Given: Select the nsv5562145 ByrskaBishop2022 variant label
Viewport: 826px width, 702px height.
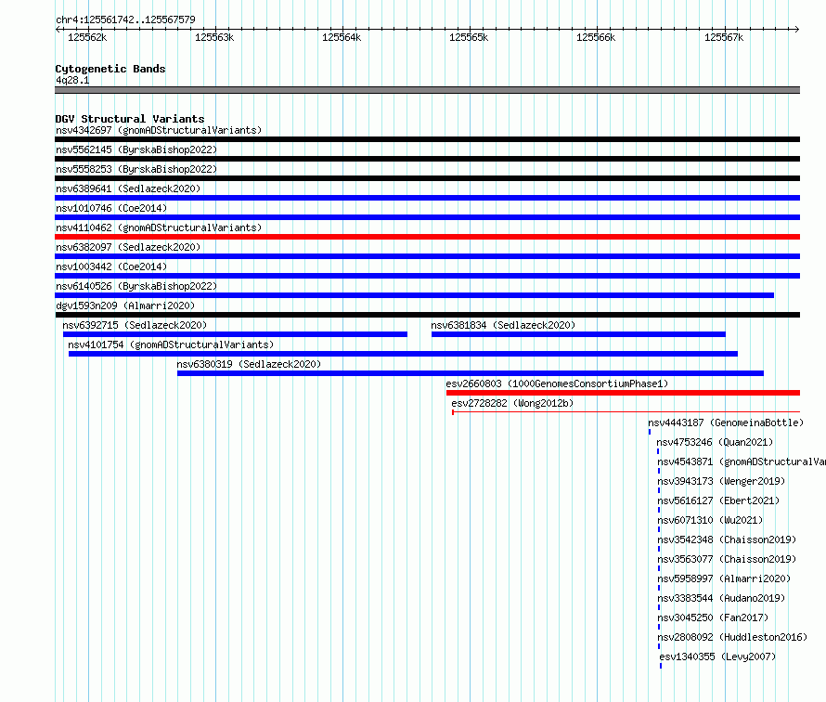Looking at the screenshot, I should point(136,149).
